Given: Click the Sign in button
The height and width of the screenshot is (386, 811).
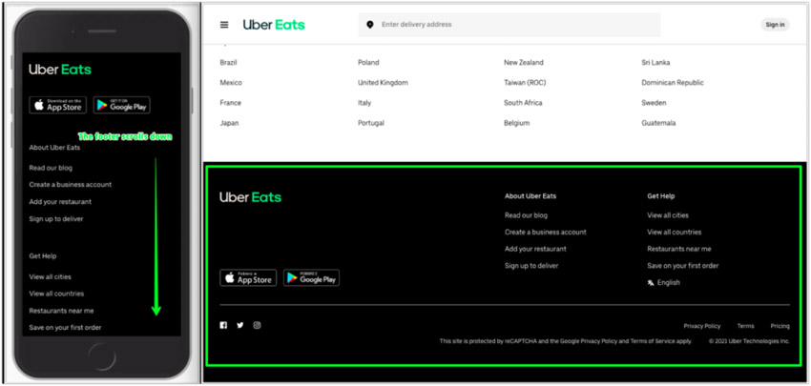Looking at the screenshot, I should (775, 25).
